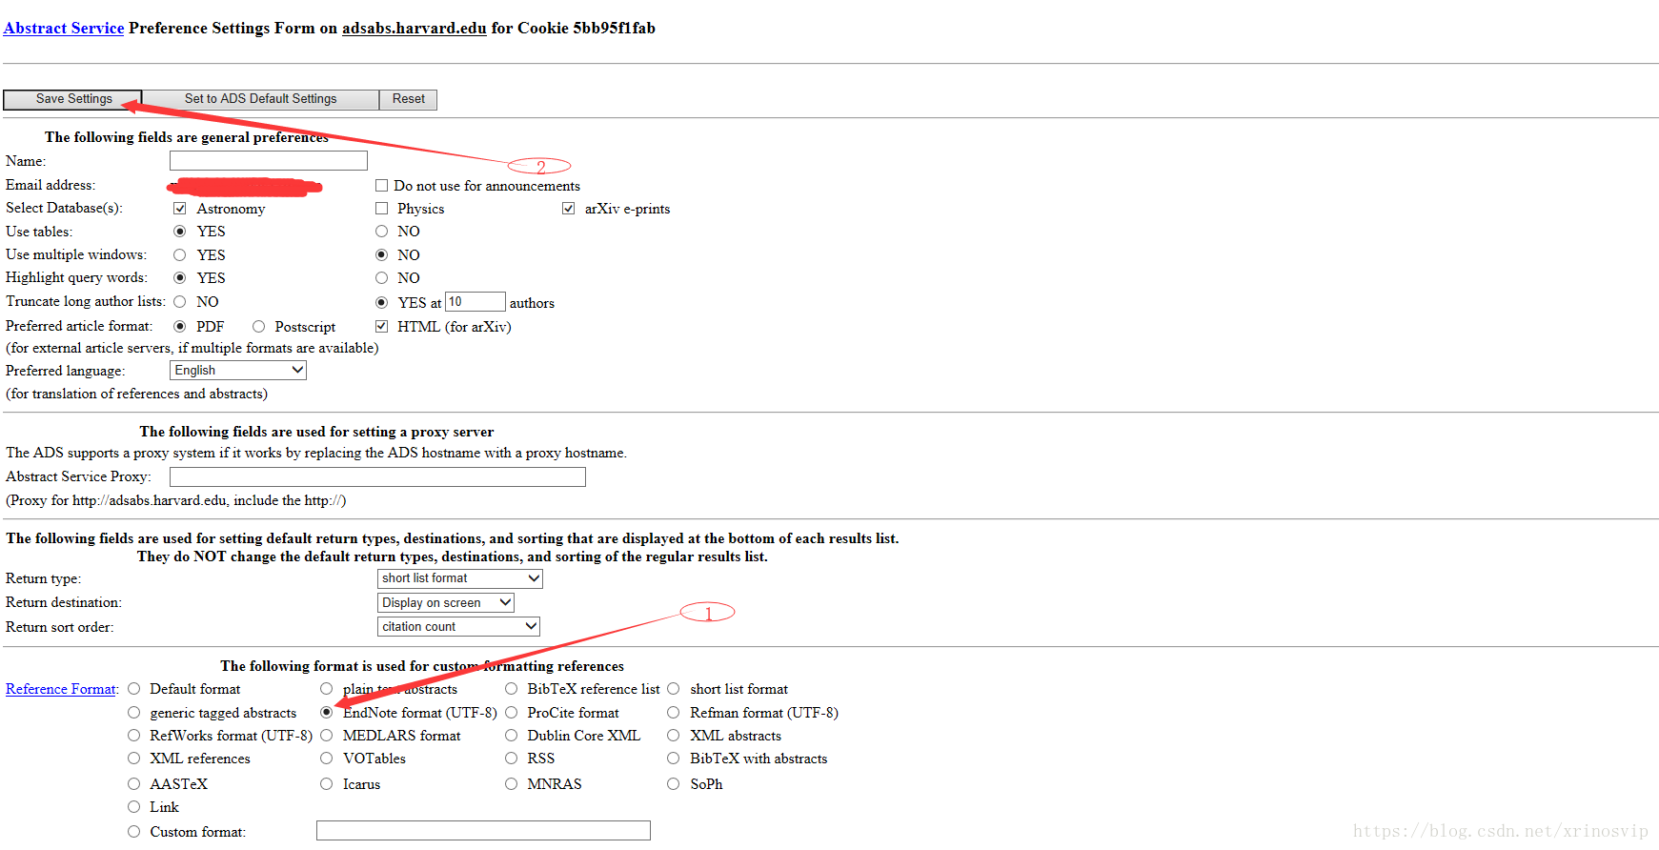Click the truncate authors number field

[x=475, y=302]
